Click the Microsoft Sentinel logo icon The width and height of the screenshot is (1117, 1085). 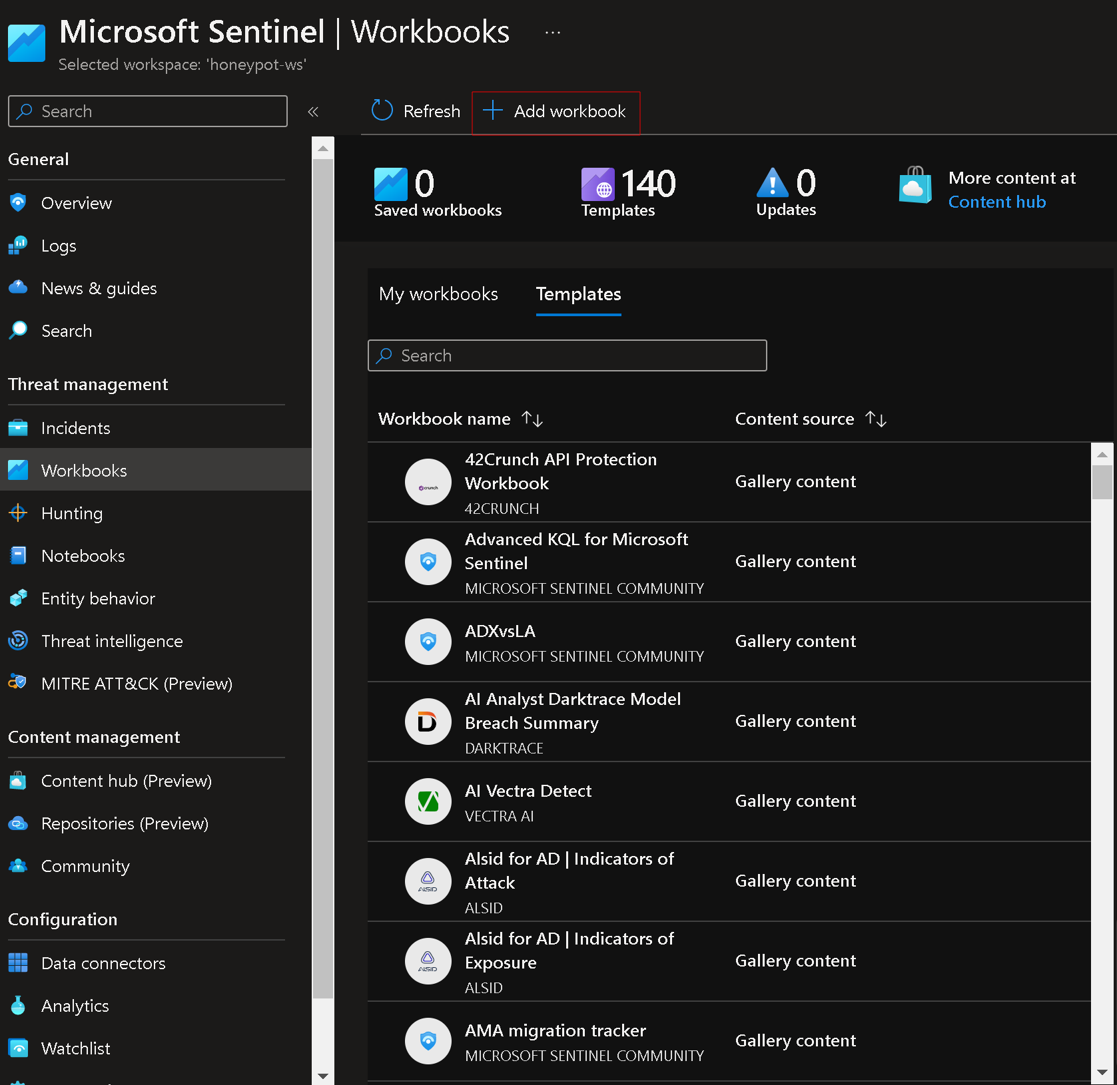tap(27, 43)
